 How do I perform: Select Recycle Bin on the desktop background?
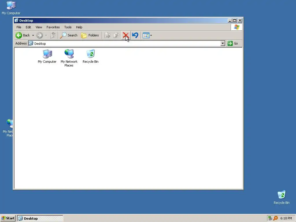point(282,197)
